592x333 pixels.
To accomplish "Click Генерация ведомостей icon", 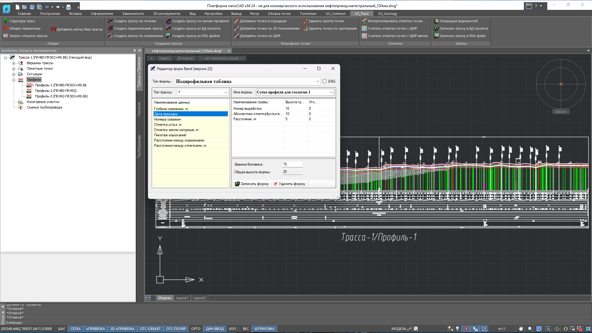I will coord(436,21).
